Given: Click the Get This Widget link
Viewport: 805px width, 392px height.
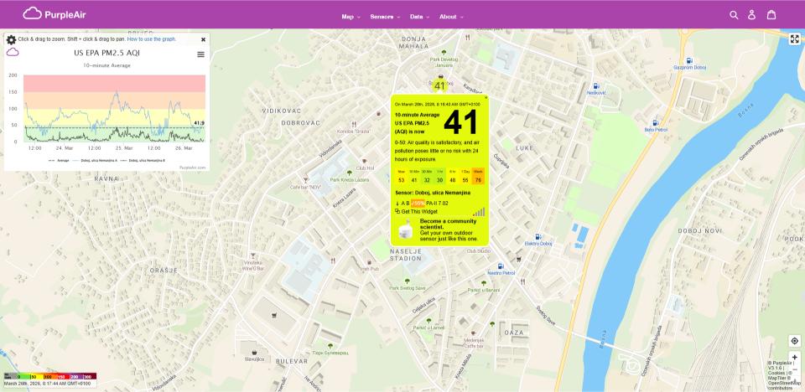Looking at the screenshot, I should coord(416,211).
